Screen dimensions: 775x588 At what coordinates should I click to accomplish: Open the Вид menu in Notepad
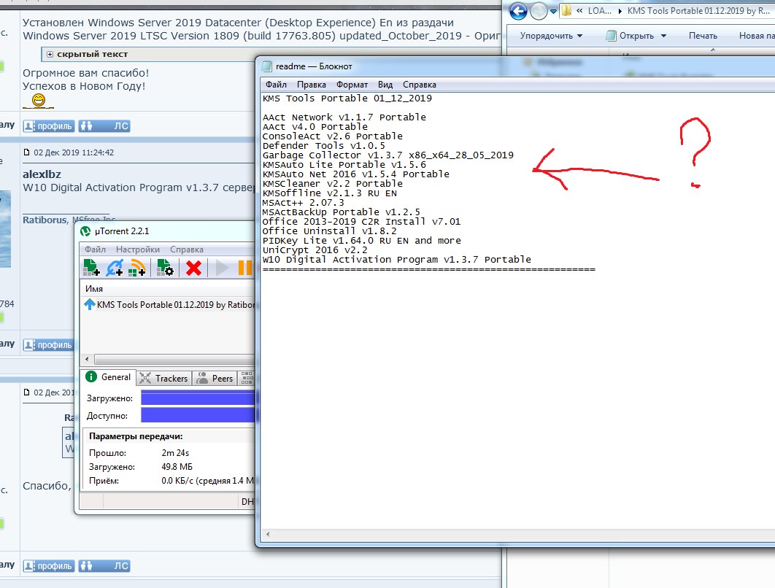tap(385, 85)
